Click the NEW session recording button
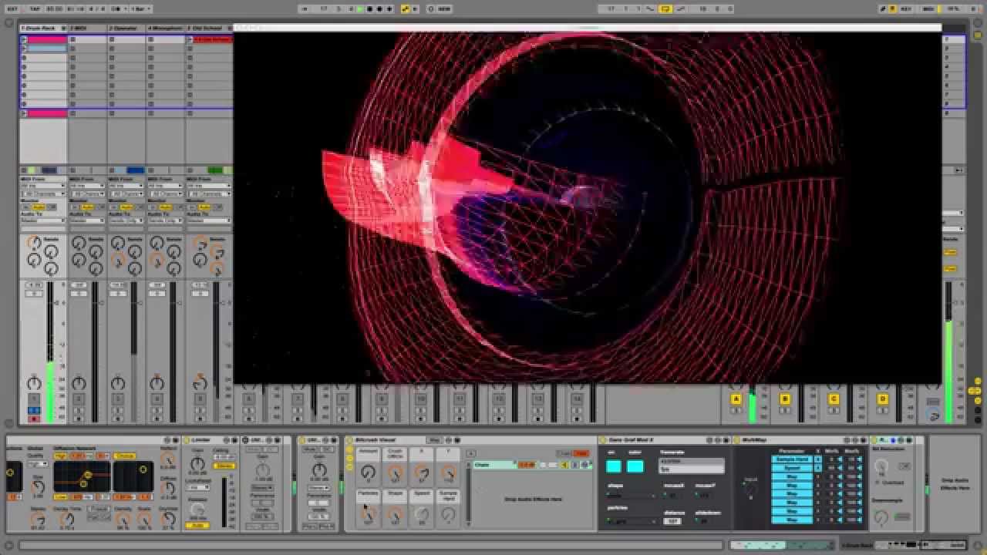The image size is (987, 555). pyautogui.click(x=443, y=8)
